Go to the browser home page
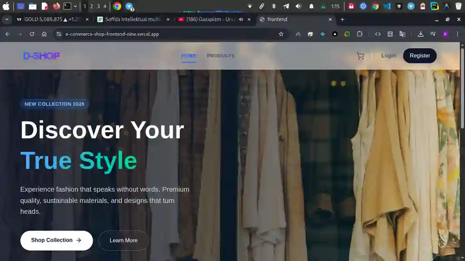465x261 pixels. click(44, 34)
